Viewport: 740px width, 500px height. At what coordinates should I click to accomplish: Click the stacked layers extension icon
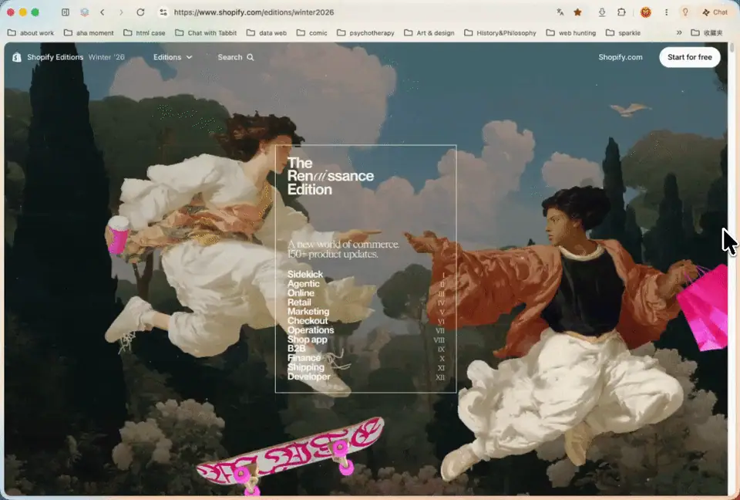(85, 12)
